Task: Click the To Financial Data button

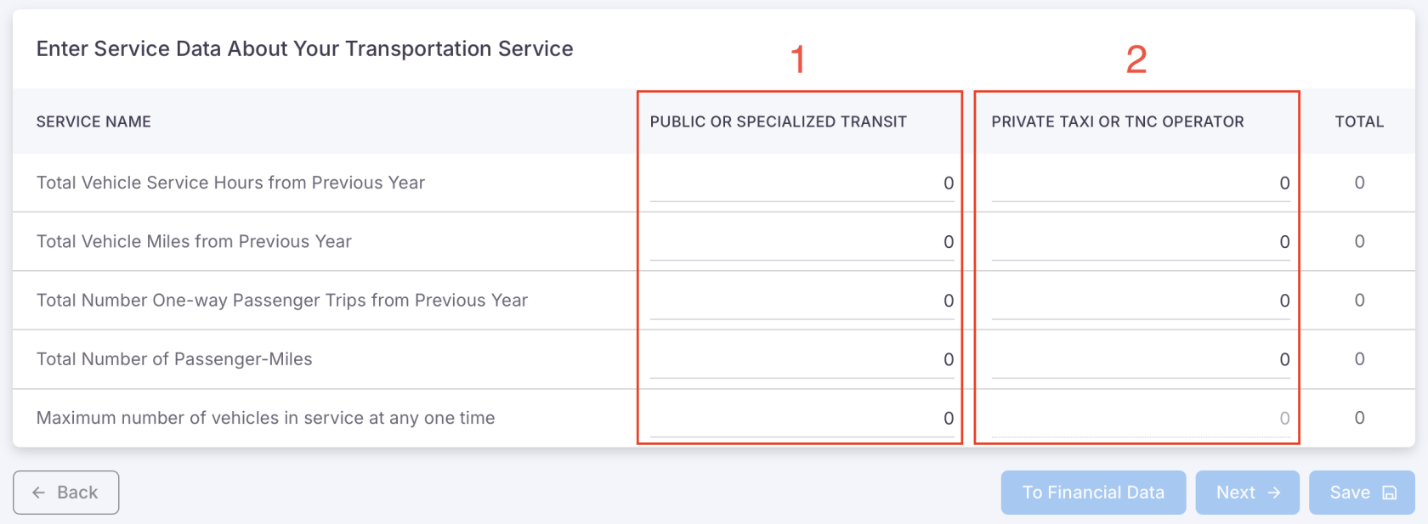Action: point(1093,493)
